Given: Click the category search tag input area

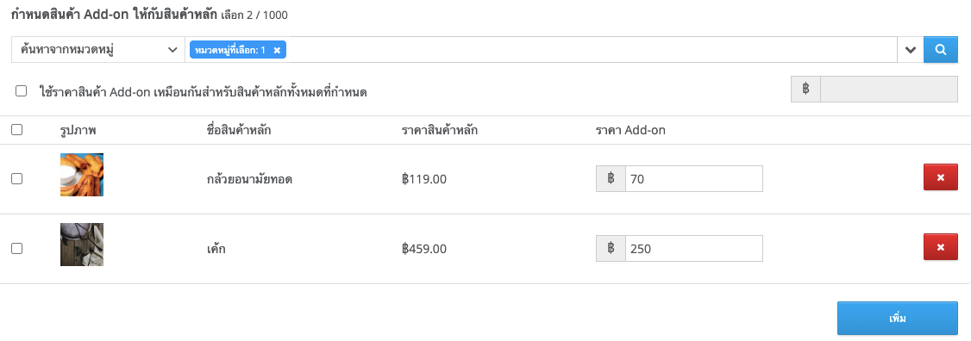Looking at the screenshot, I should pos(592,50).
